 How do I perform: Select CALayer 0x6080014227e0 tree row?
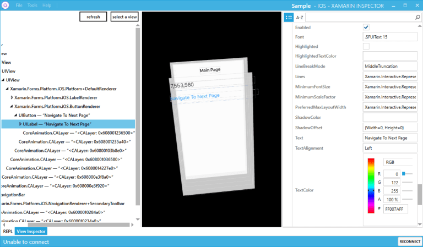coord(62,168)
